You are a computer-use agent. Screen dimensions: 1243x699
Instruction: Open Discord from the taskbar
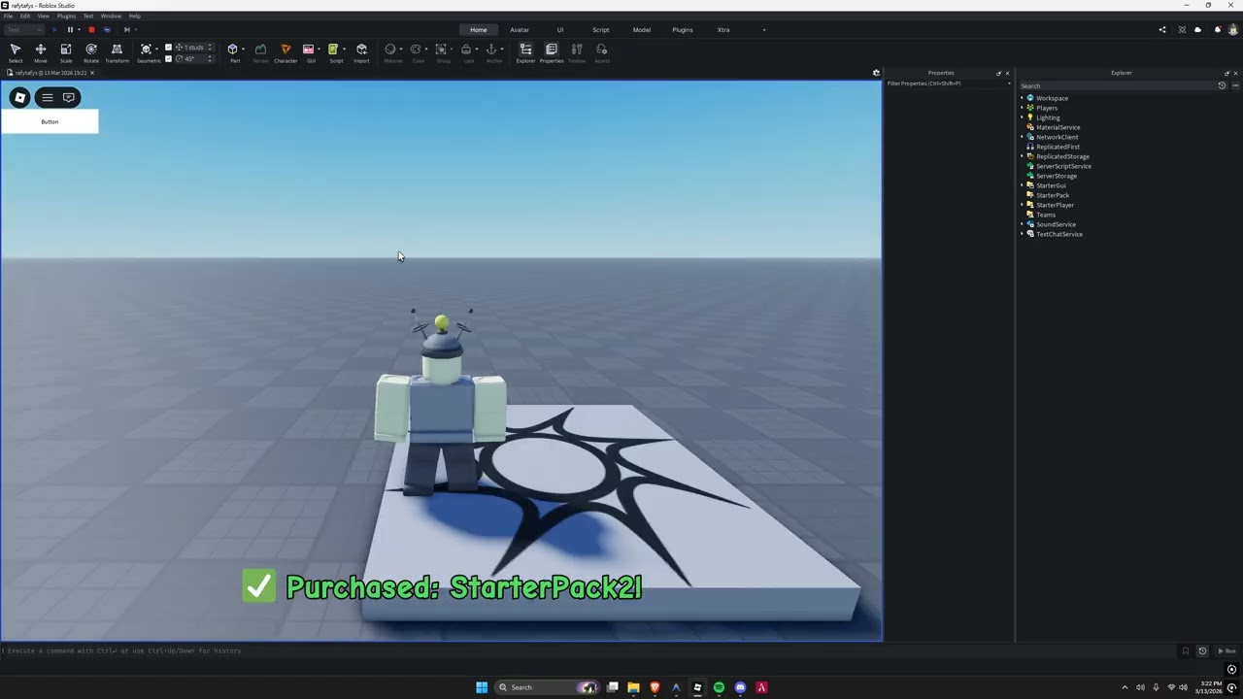(x=740, y=687)
